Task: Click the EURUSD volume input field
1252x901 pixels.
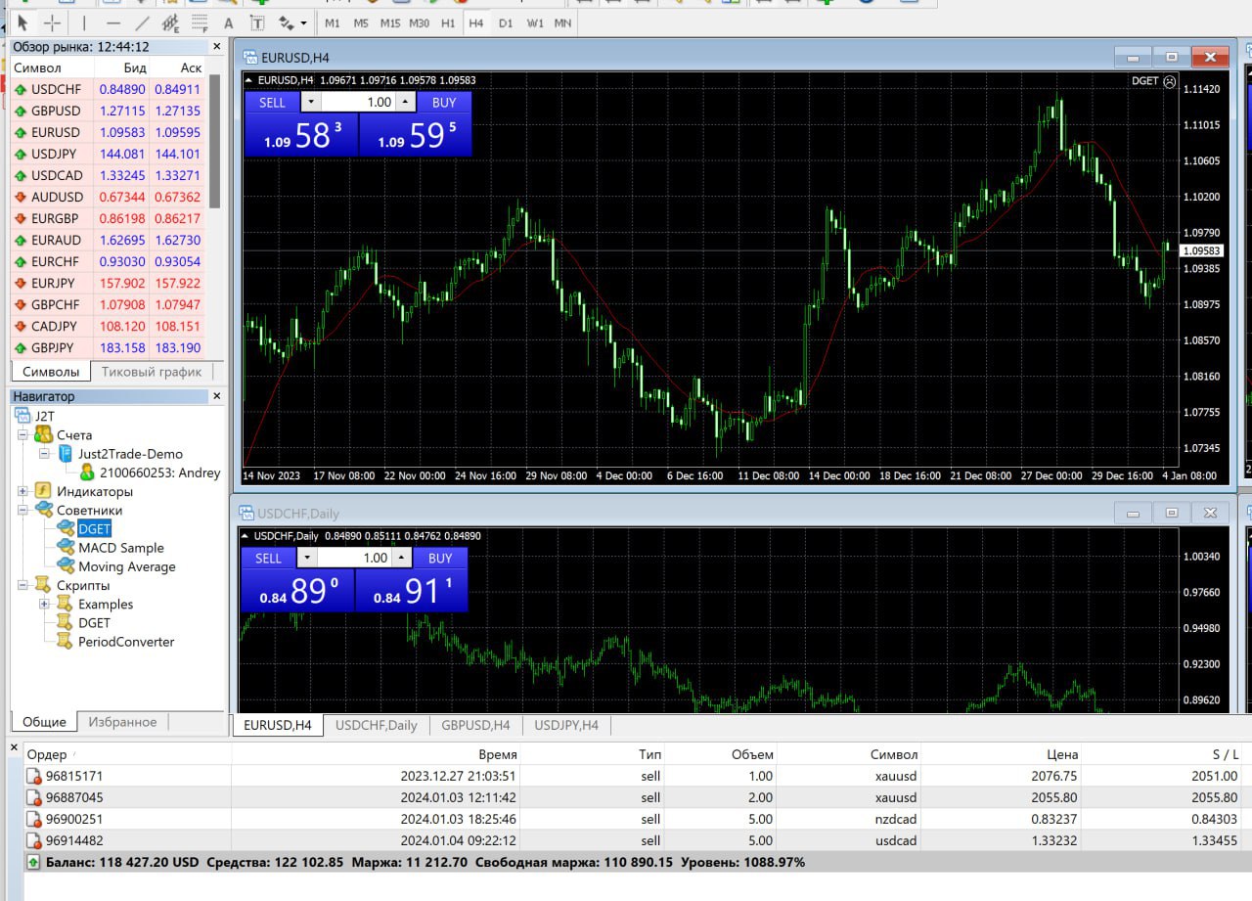Action: [357, 102]
